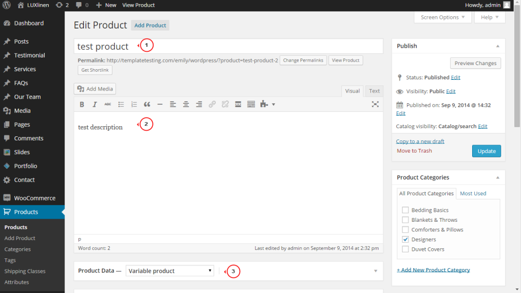The width and height of the screenshot is (521, 293).
Task: Collapse the Publish metabox
Action: pyautogui.click(x=498, y=46)
